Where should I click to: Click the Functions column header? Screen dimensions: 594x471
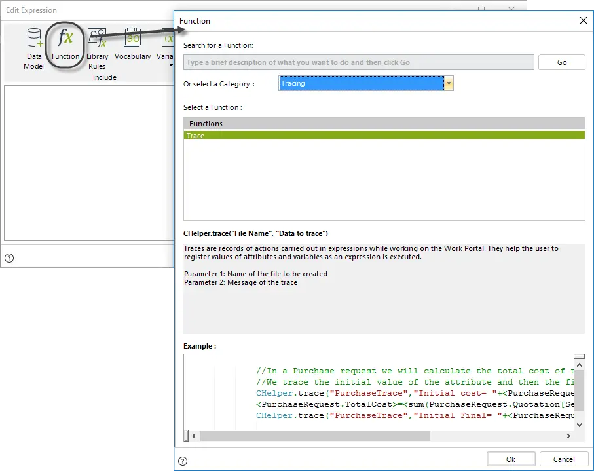coord(384,124)
